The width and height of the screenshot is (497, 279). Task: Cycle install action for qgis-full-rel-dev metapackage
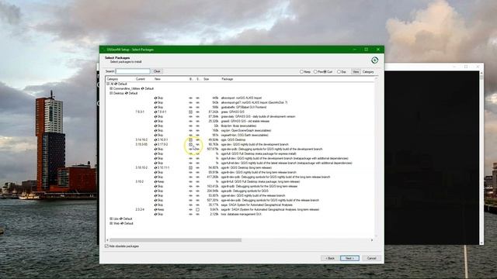point(155,163)
